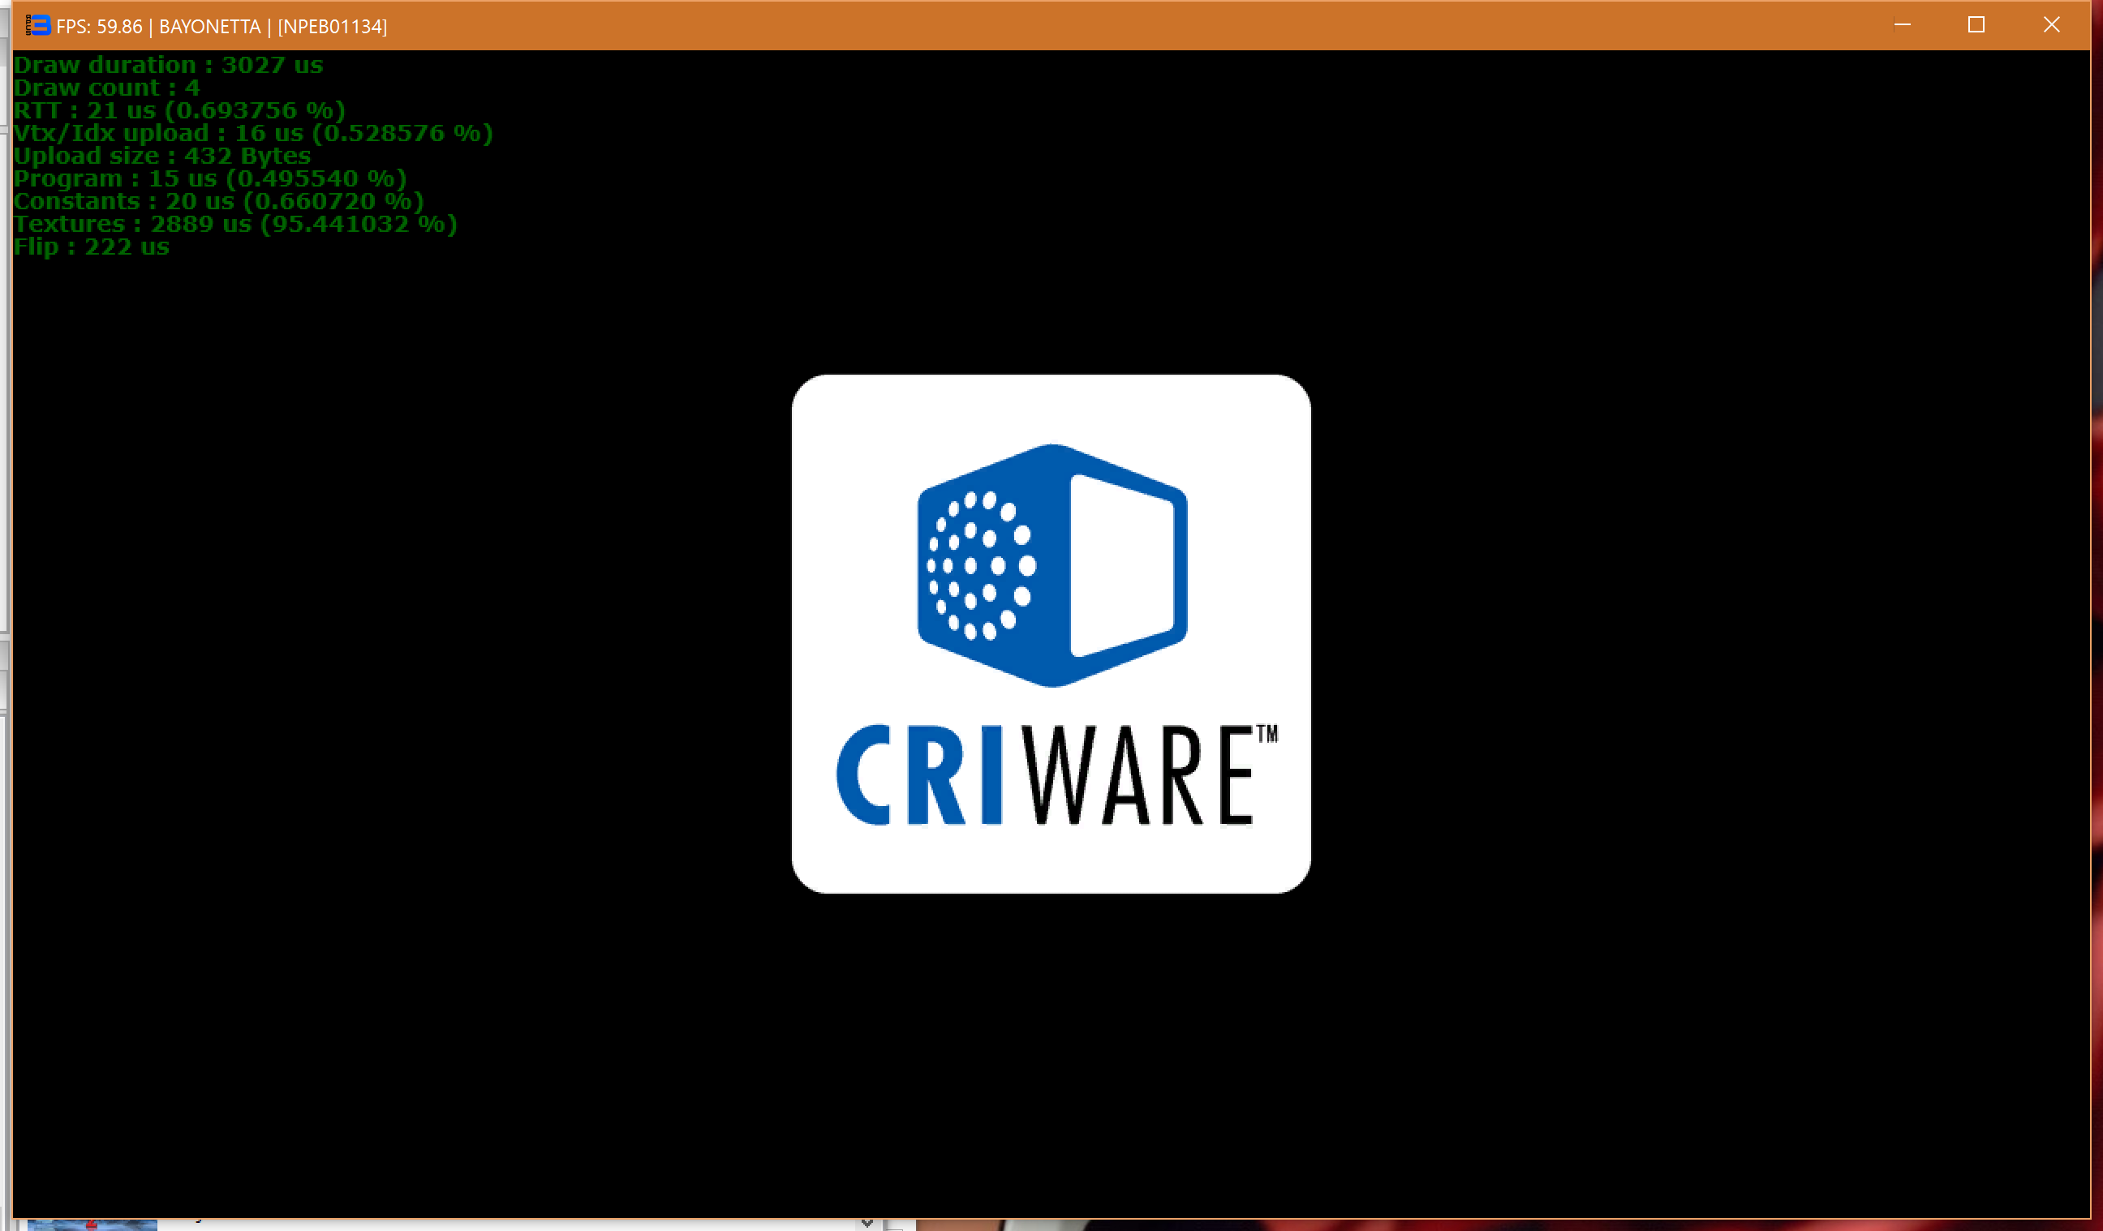Click the Textures timing overlay line
This screenshot has height=1231, width=2103.
(234, 225)
